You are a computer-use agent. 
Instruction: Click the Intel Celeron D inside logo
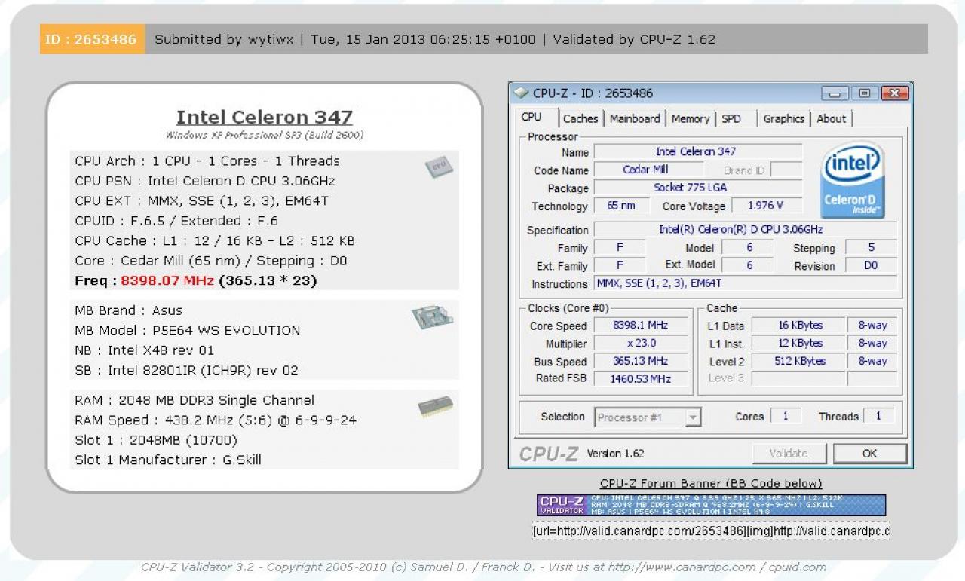853,179
